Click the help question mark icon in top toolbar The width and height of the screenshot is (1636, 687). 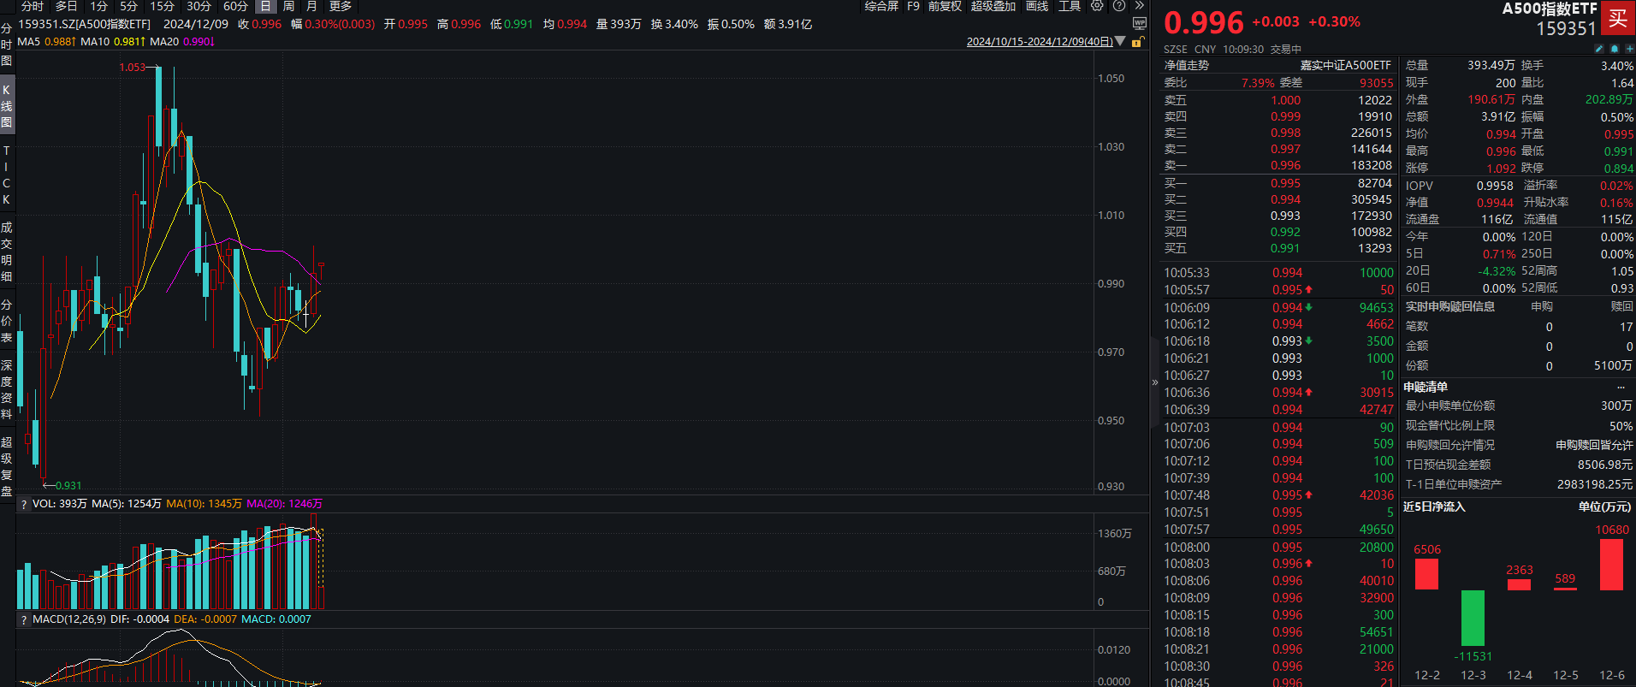pos(1118,6)
